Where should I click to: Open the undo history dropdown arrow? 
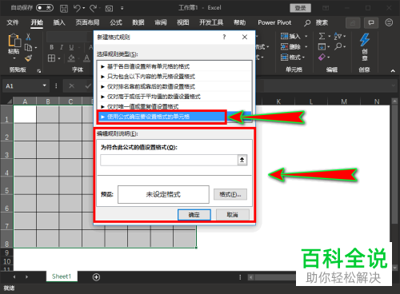pos(84,8)
